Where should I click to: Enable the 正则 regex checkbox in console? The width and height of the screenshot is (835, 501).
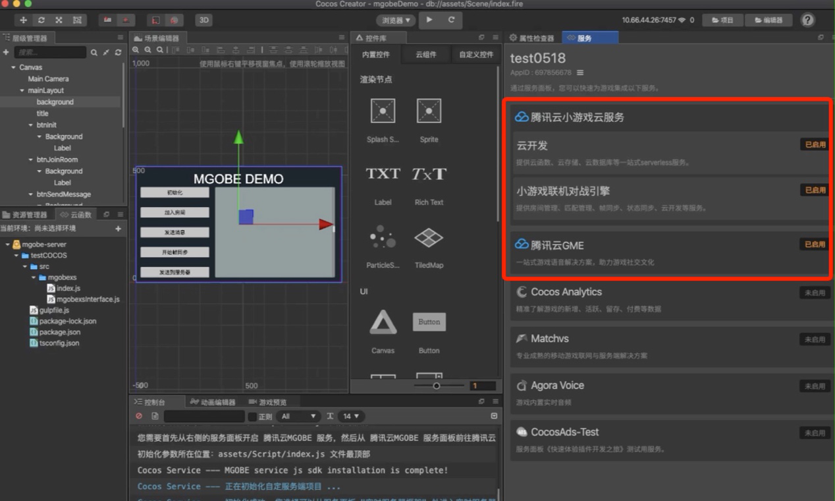pos(252,417)
